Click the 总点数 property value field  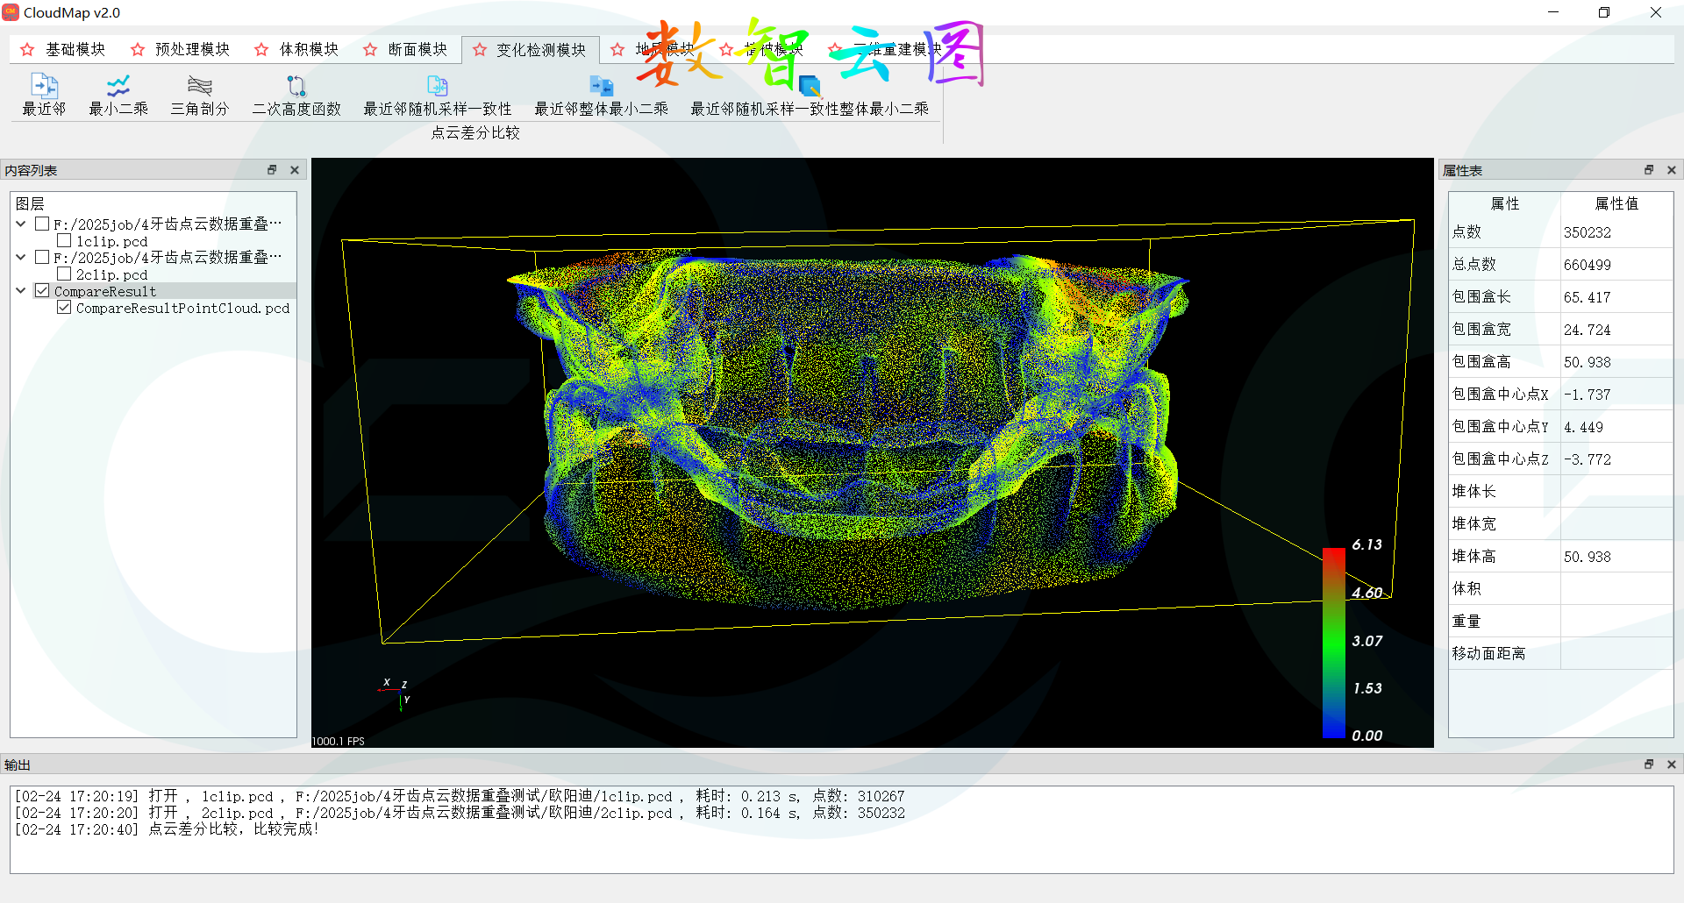pos(1616,264)
